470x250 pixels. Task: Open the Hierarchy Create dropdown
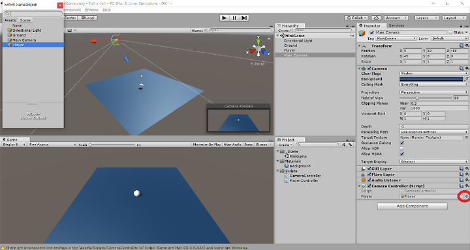point(284,31)
